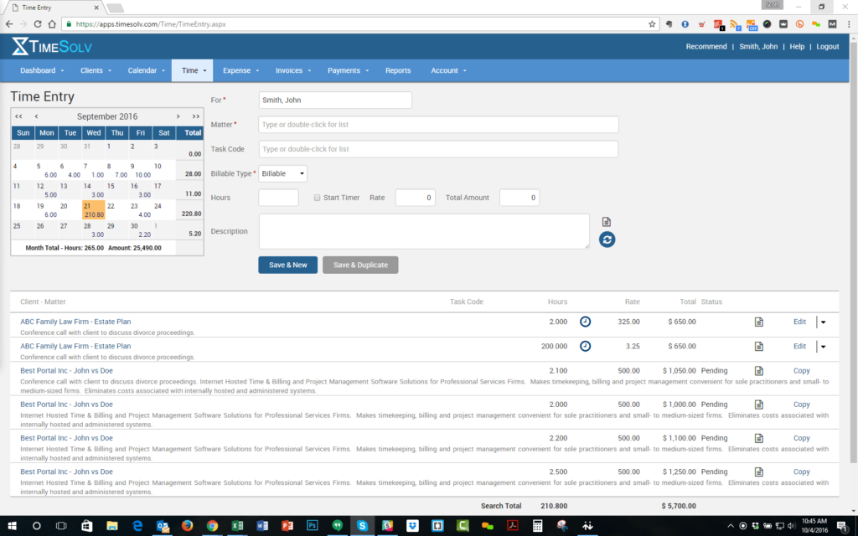This screenshot has width=858, height=536.
Task: Click the Logout link
Action: [x=828, y=46]
